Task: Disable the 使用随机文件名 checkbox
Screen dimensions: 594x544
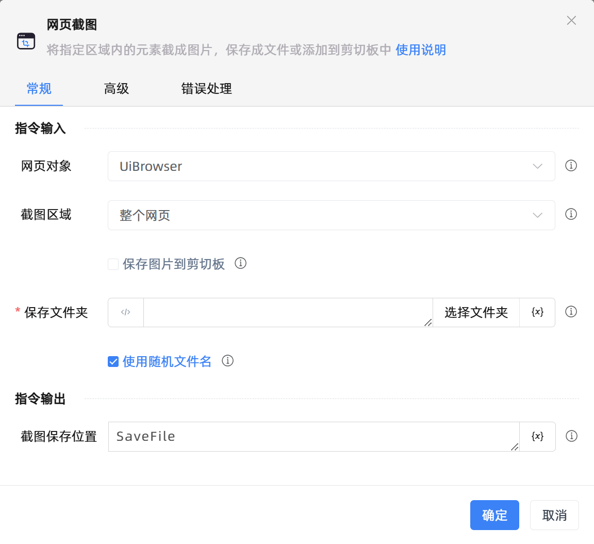Action: [x=113, y=361]
